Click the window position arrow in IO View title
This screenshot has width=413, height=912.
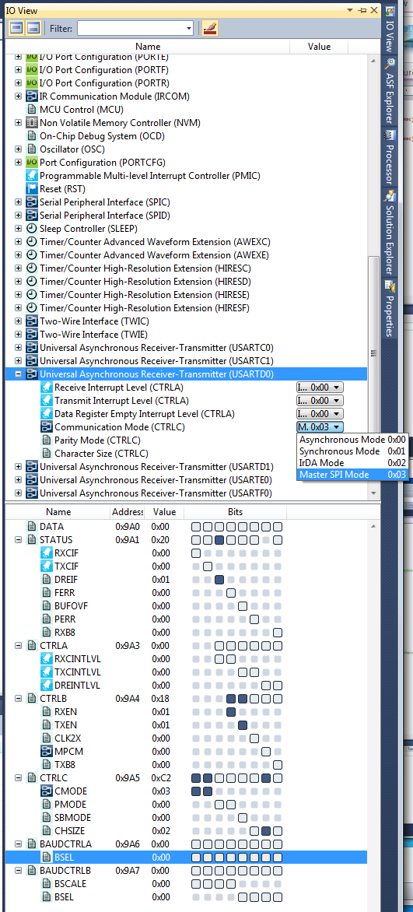point(350,10)
